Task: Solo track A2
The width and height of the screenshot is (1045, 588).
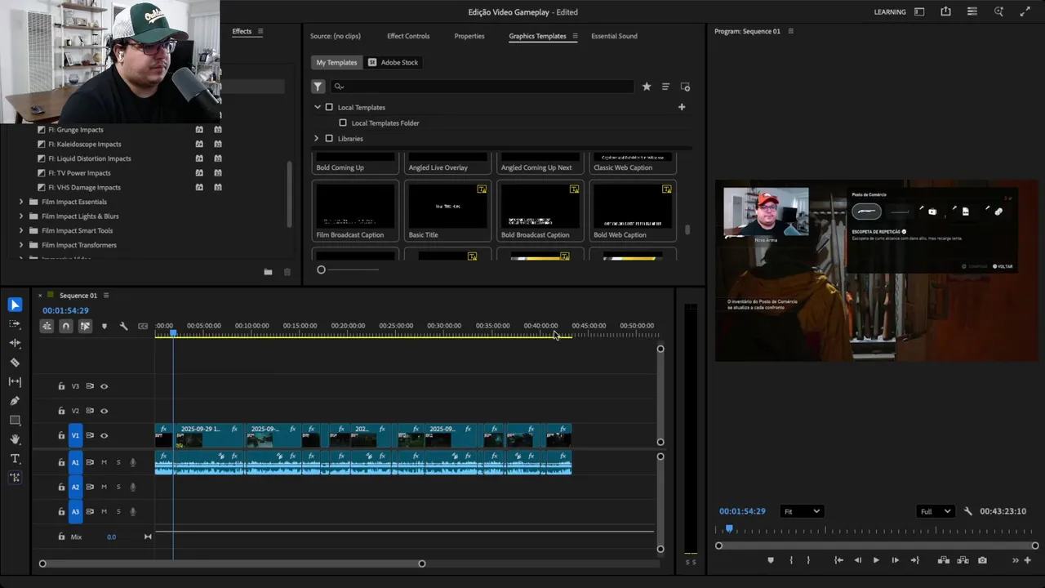Action: (x=118, y=487)
